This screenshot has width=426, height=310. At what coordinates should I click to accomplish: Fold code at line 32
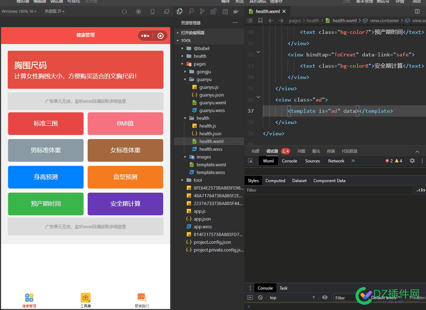click(x=258, y=52)
